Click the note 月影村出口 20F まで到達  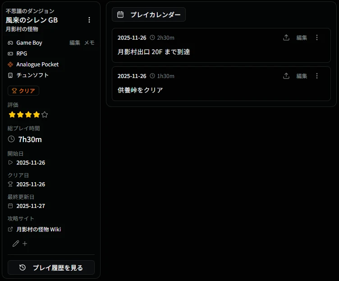154,52
